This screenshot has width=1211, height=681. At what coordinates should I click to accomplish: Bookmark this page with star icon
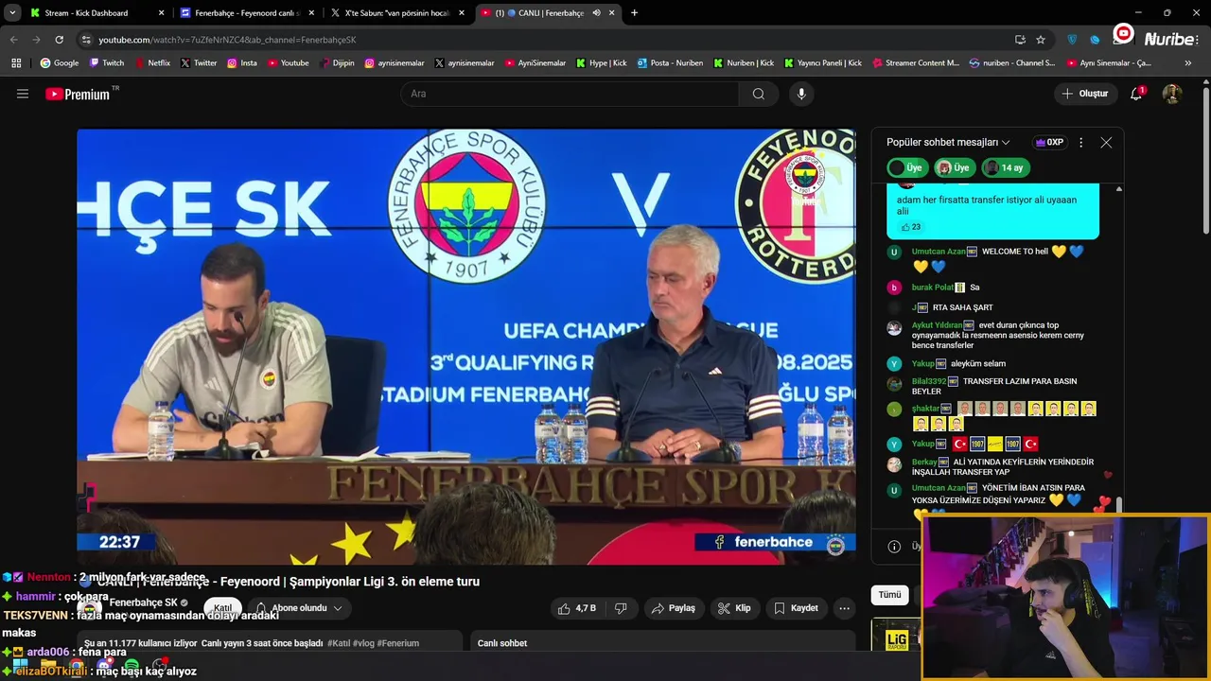click(1041, 40)
